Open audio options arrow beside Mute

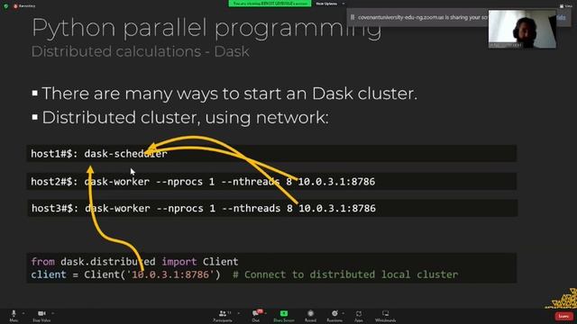tap(23, 313)
